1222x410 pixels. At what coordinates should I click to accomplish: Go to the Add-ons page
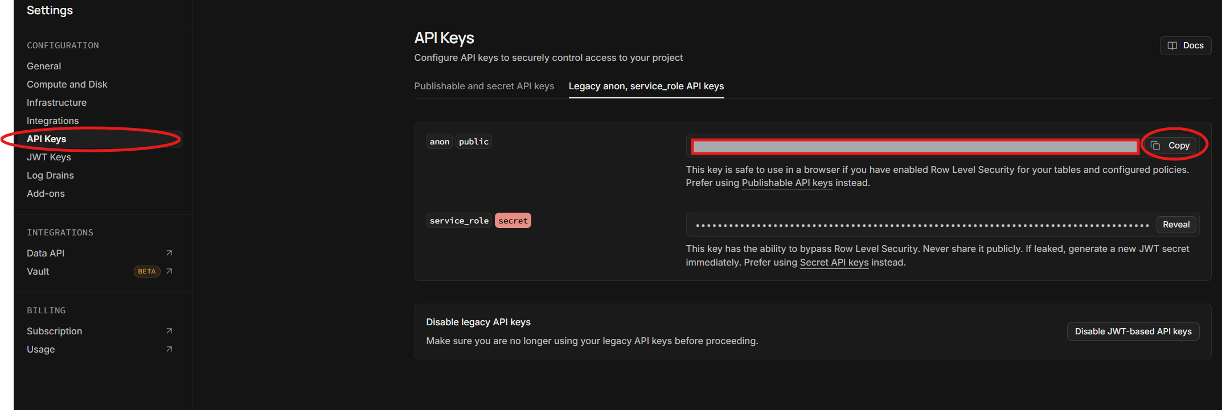46,193
